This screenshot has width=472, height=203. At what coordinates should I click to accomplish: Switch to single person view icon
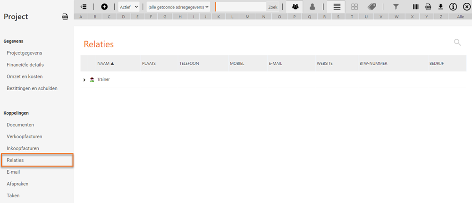coord(312,7)
